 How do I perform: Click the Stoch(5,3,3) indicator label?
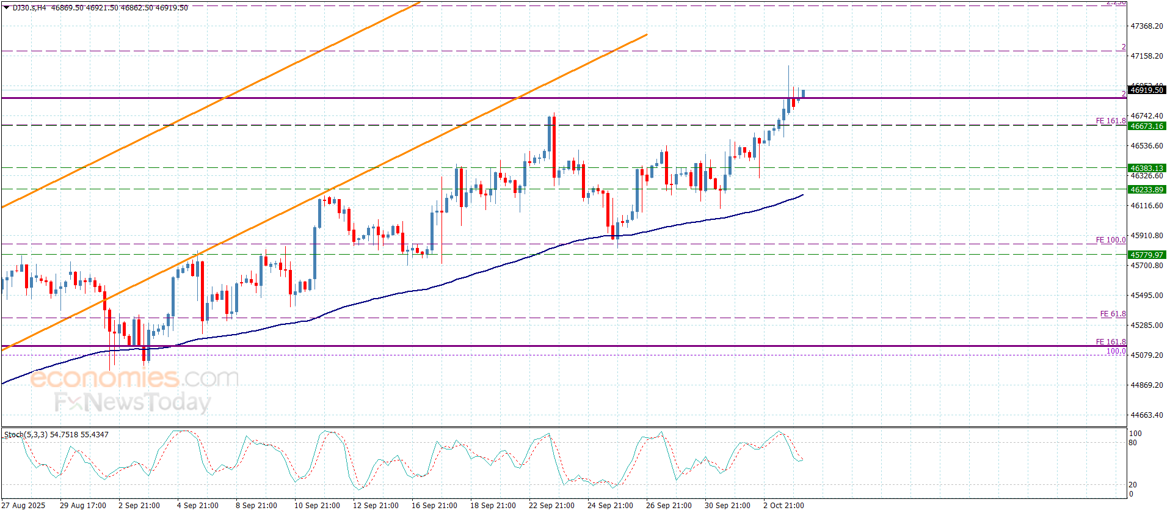(26, 435)
